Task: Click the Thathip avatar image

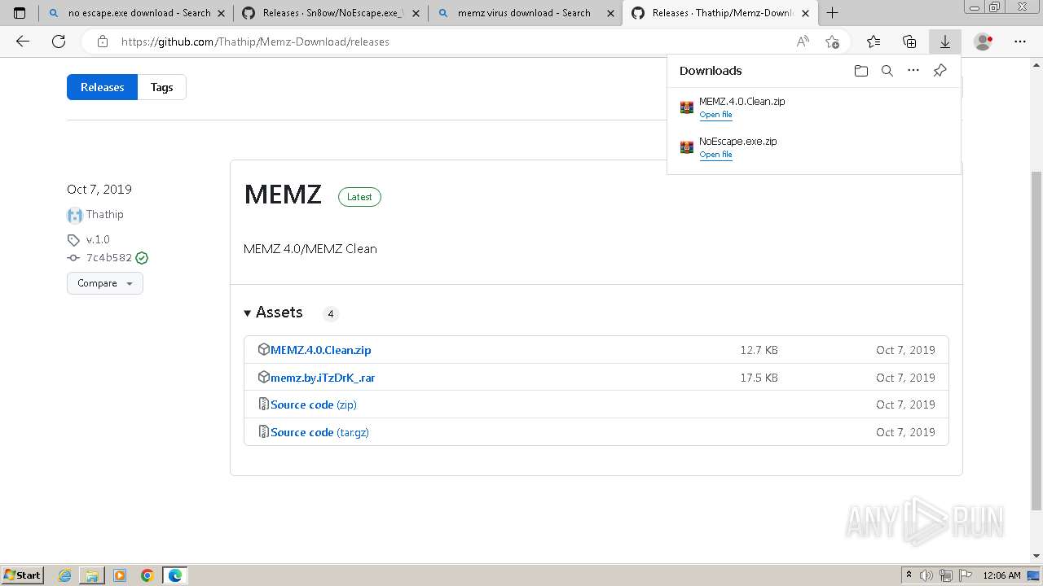Action: [75, 215]
